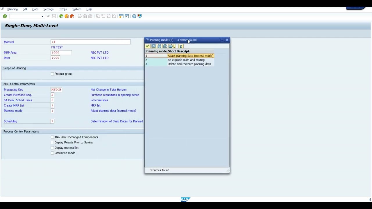Click the popup Print icon

pyautogui.click(x=171, y=46)
